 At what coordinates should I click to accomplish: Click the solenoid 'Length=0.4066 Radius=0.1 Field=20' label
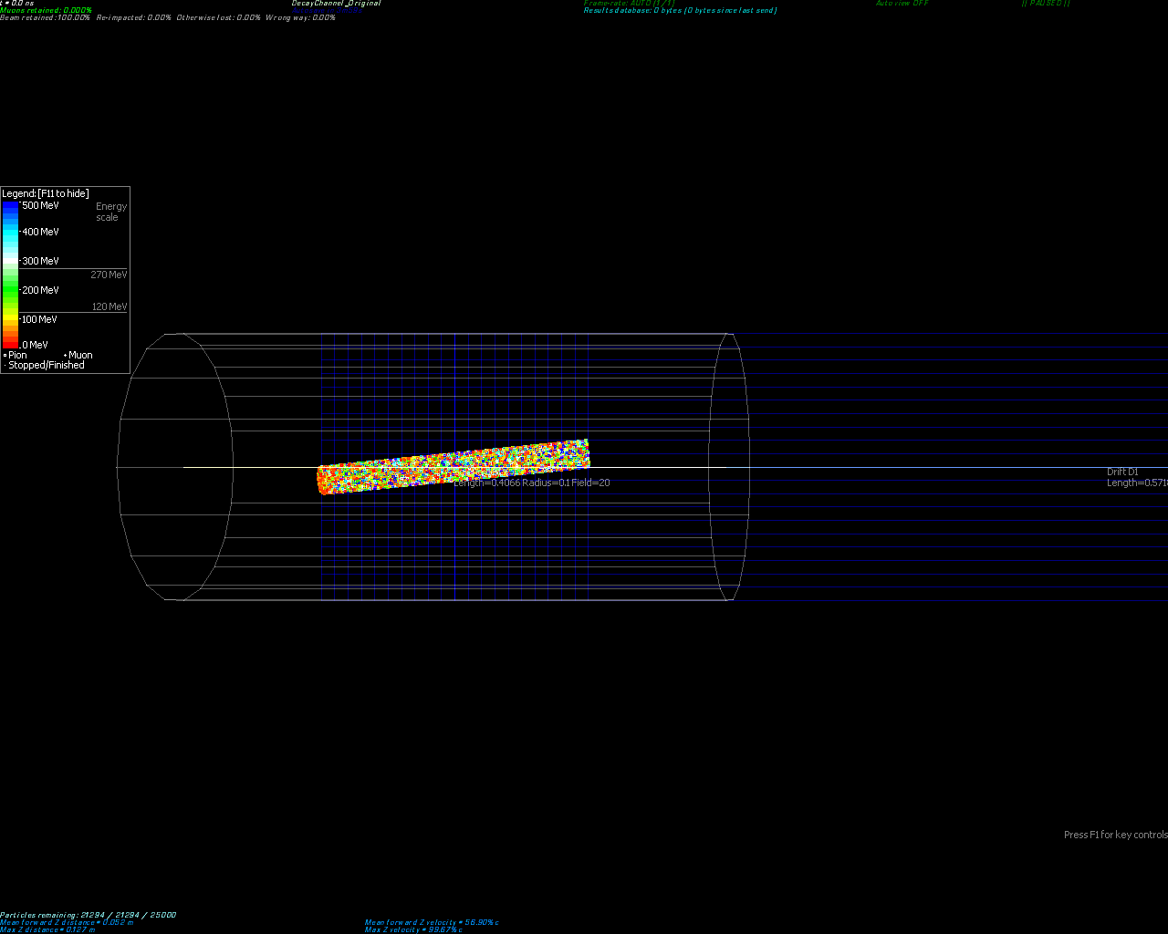tap(532, 483)
